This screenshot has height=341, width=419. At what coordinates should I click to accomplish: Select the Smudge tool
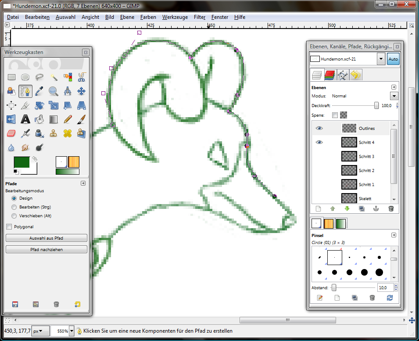[x=25, y=147]
